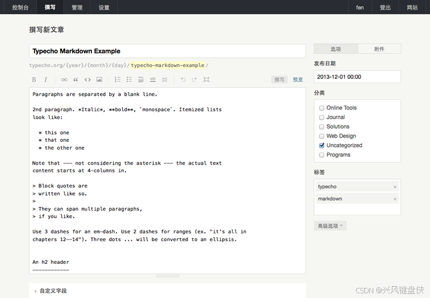This screenshot has width=430, height=298.
Task: Insert a hyperlink using the link icon
Action: tap(64, 80)
